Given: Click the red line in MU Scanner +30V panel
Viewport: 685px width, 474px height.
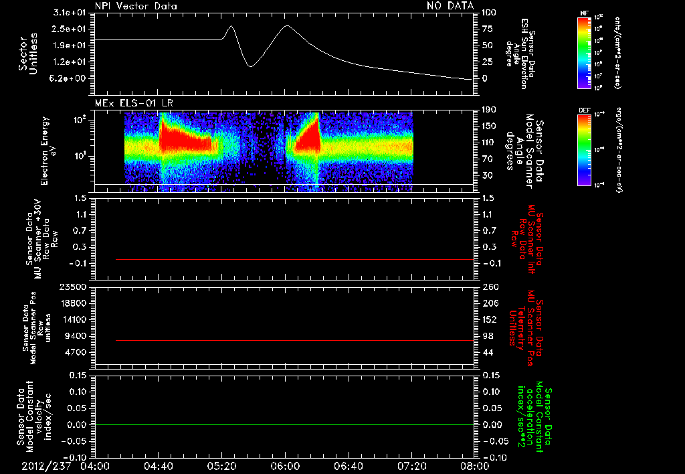Looking at the screenshot, I should 294,259.
